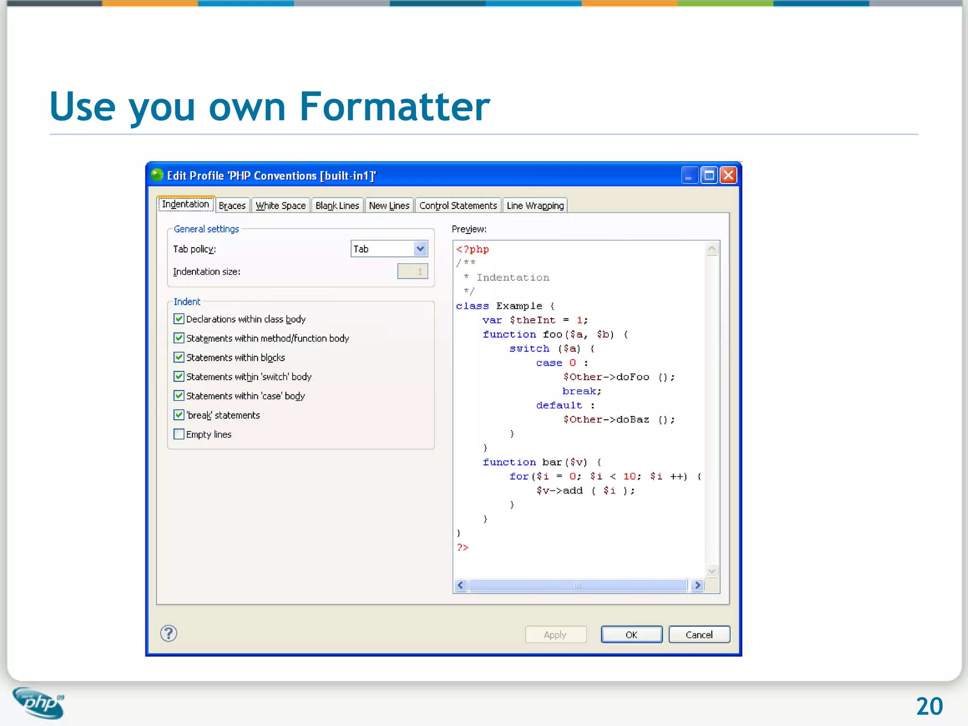Uncheck Statements within 'switch' body
968x726 pixels.
pyautogui.click(x=179, y=377)
